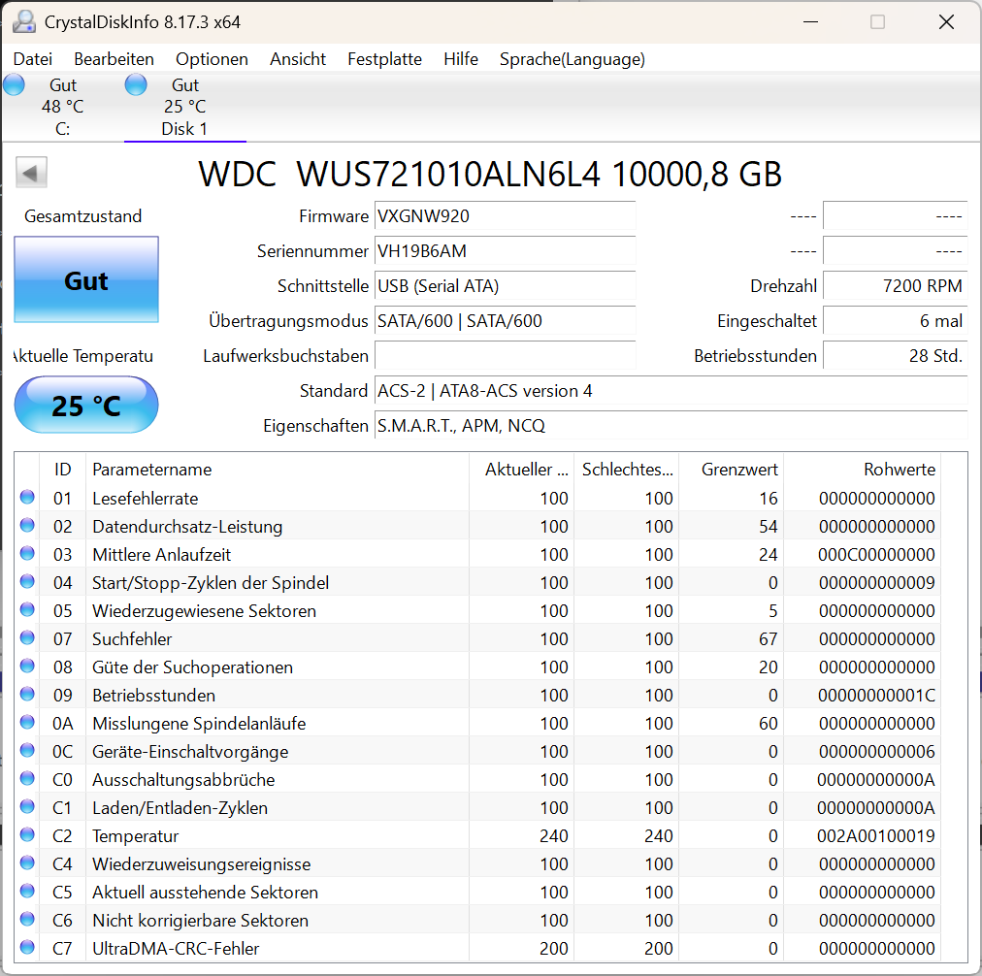
Task: Click the Eingeschaltet value 6 mal
Action: pos(895,321)
